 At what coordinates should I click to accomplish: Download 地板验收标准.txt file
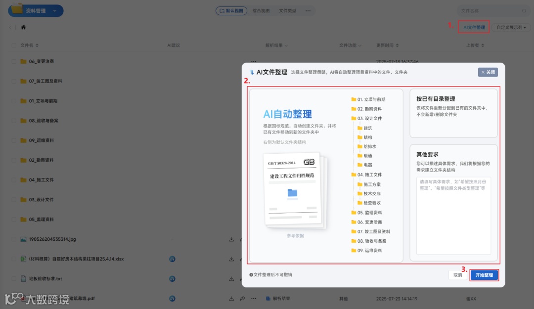click(x=231, y=279)
